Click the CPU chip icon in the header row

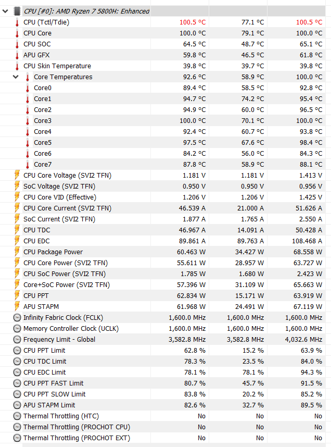[x=17, y=10]
